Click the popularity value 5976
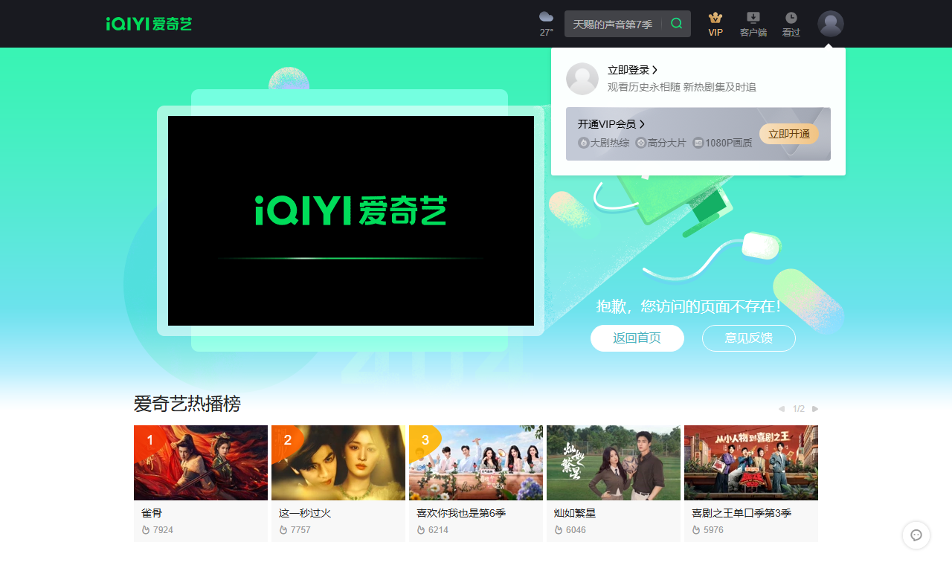The height and width of the screenshot is (571, 952). click(x=713, y=530)
